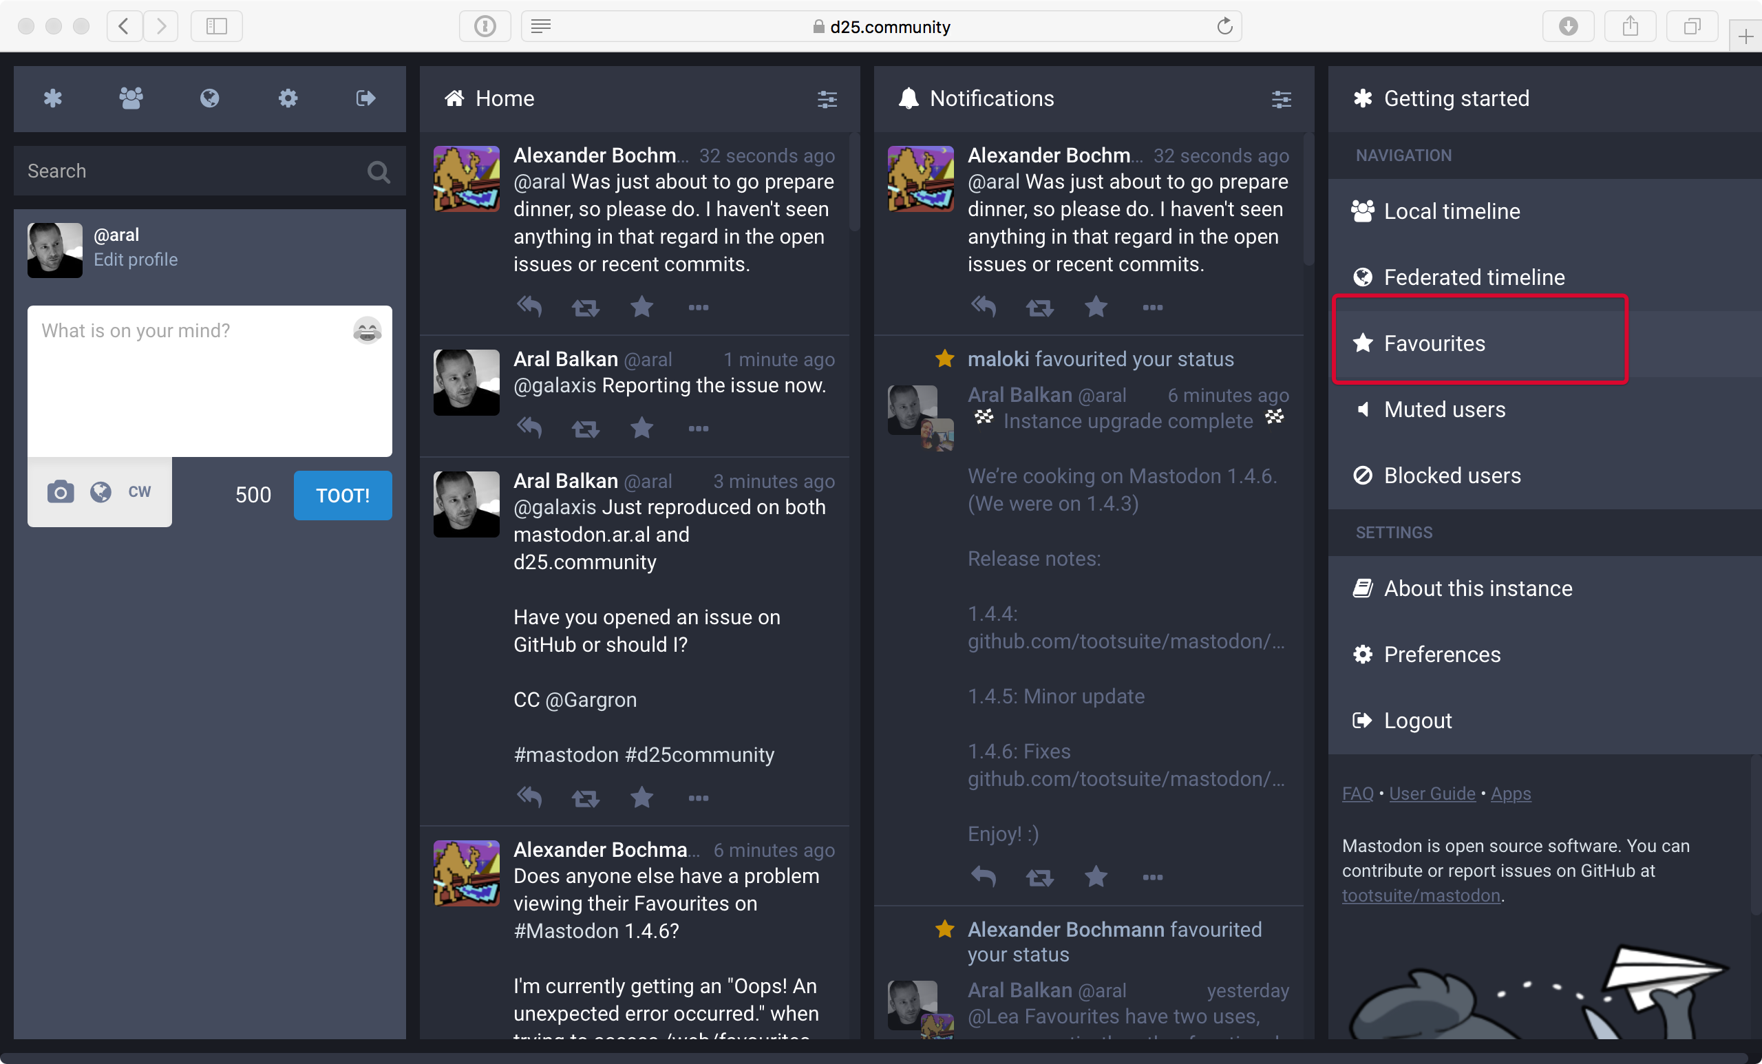The height and width of the screenshot is (1064, 1762).
Task: Click the logout icon in top bar
Action: [x=365, y=98]
